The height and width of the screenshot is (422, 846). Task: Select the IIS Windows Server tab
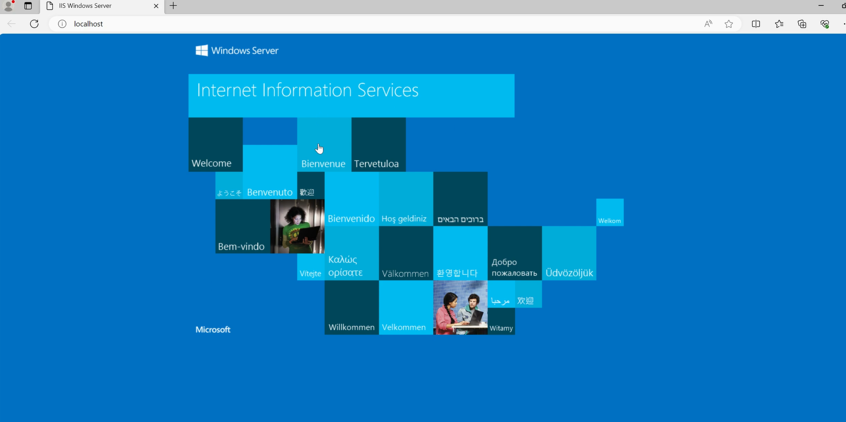click(102, 6)
